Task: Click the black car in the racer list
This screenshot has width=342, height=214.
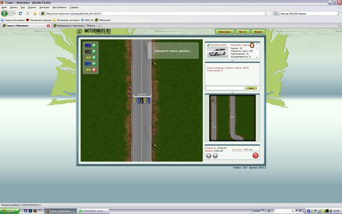Action: pos(88,52)
